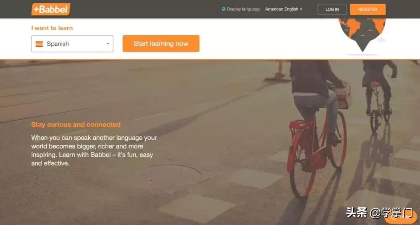This screenshot has height=225, width=420.
Task: Click the paragraph about learning with Babbel
Action: pyautogui.click(x=94, y=150)
